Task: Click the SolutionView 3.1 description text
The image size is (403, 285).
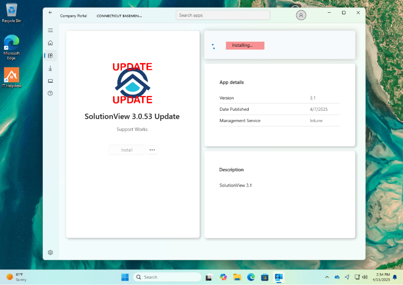Action: coord(235,186)
